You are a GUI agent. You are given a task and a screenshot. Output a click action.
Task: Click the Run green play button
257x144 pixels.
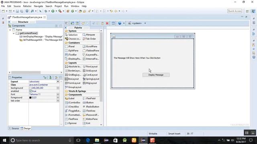53,11
